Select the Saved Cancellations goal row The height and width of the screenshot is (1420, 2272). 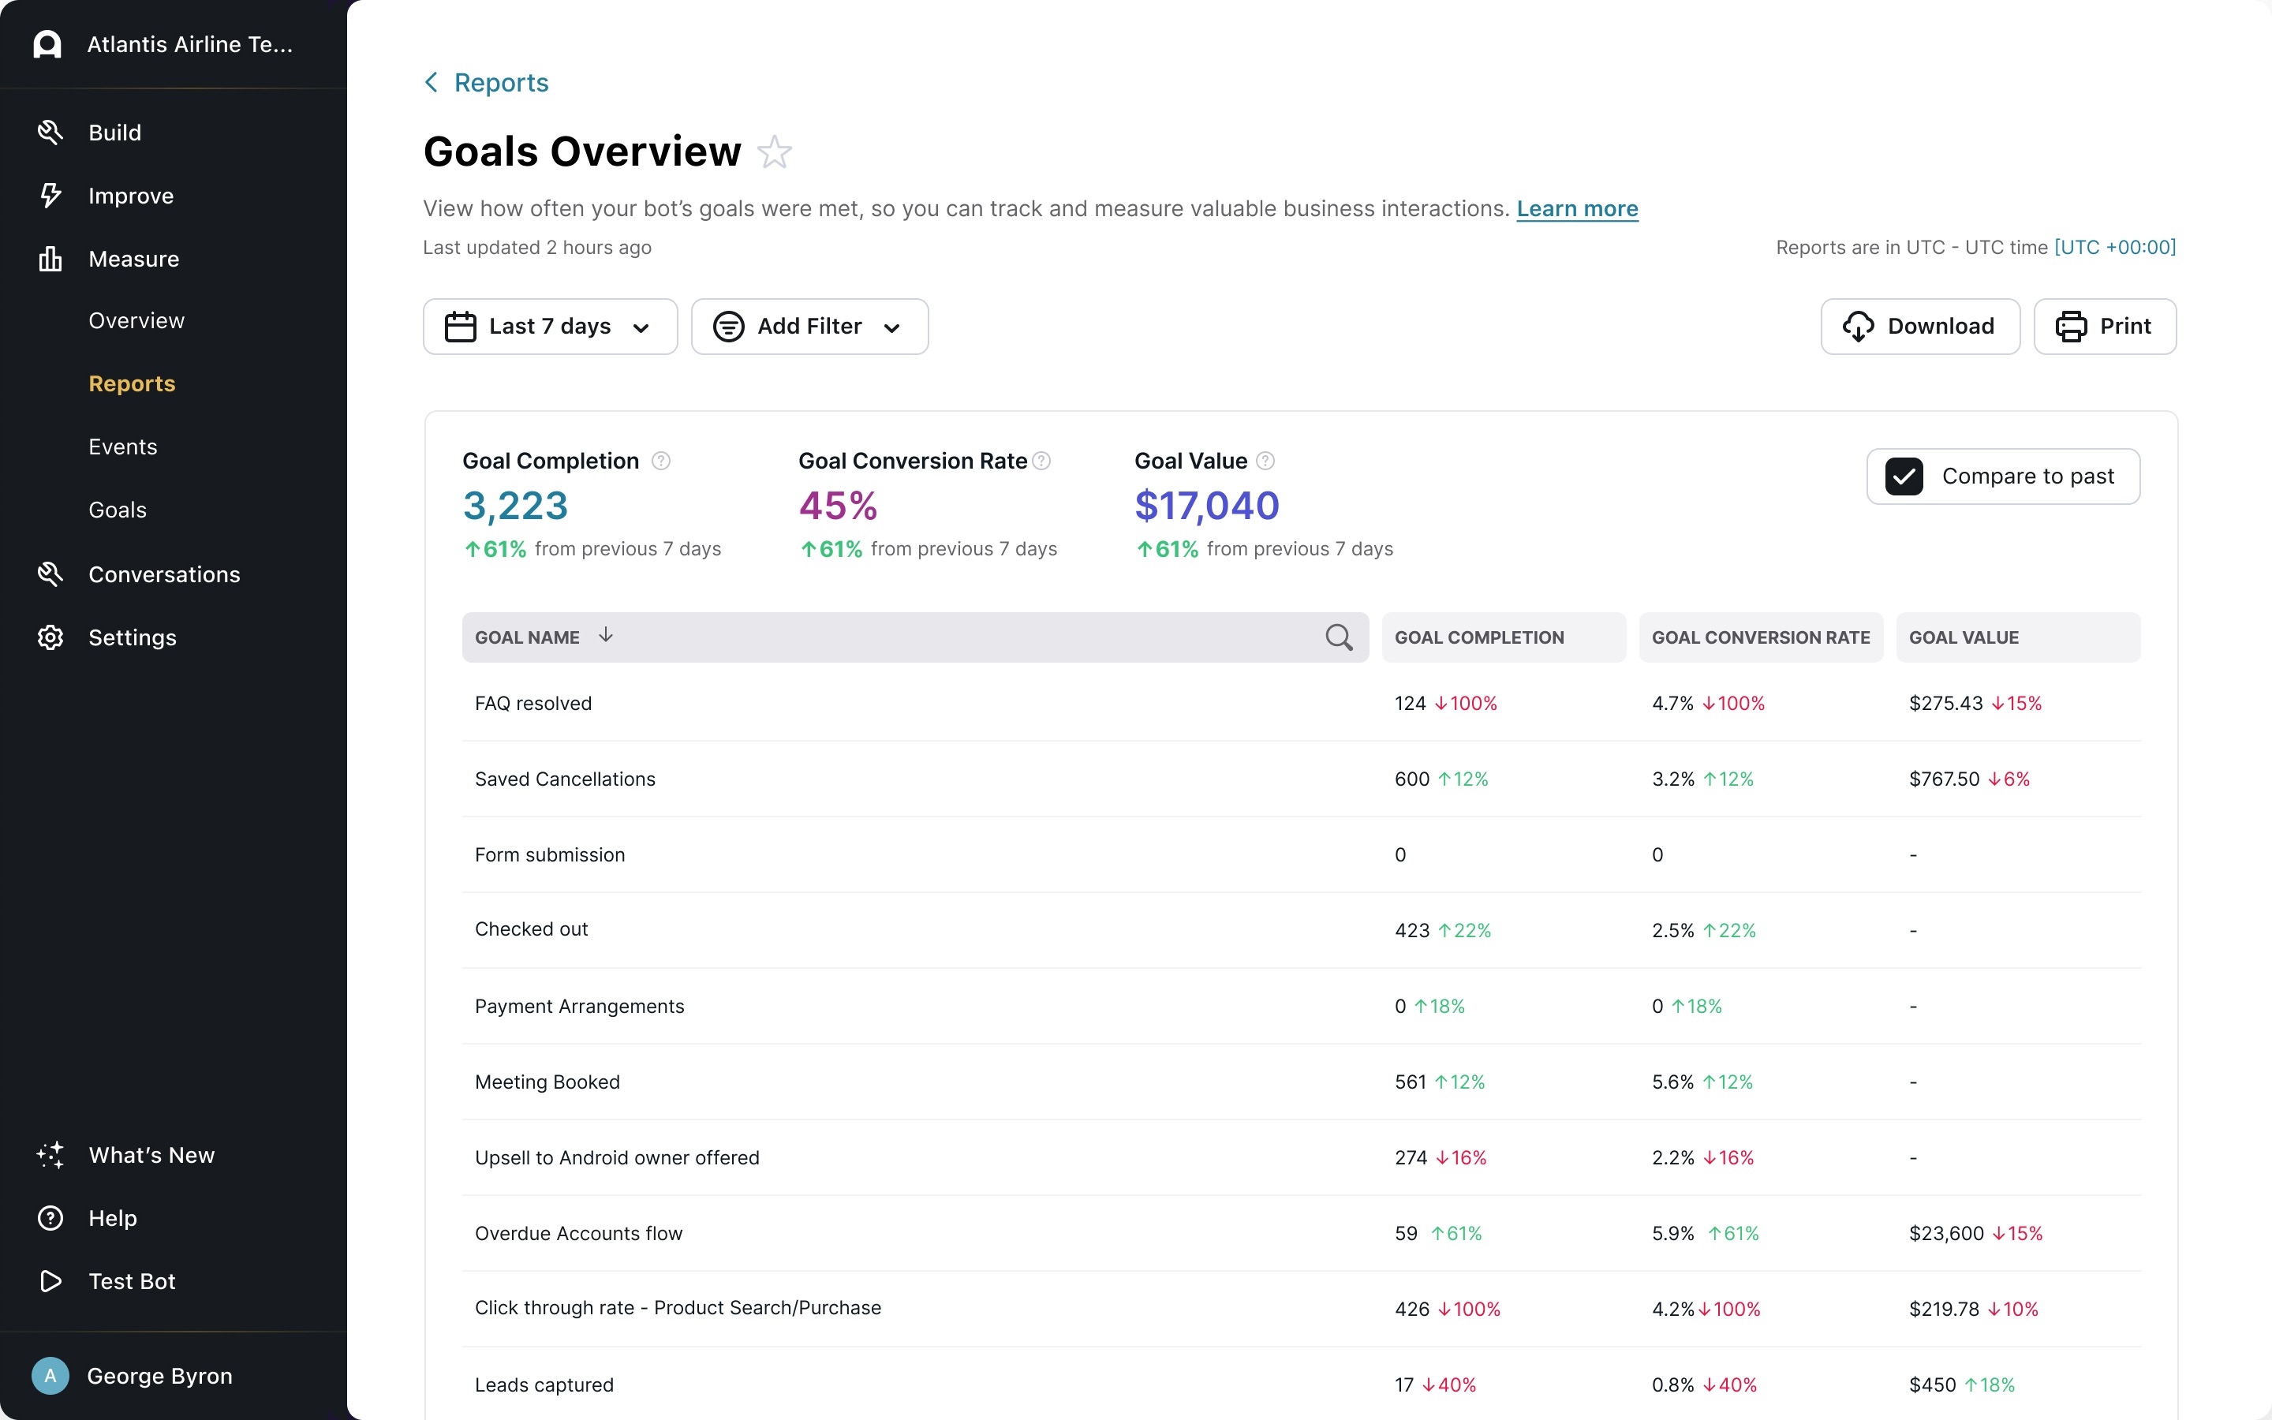click(x=565, y=779)
